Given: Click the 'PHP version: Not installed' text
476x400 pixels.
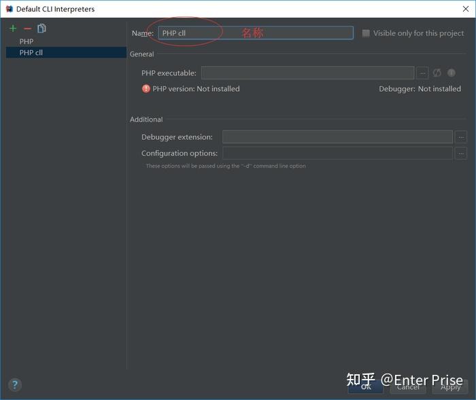Looking at the screenshot, I should (196, 89).
